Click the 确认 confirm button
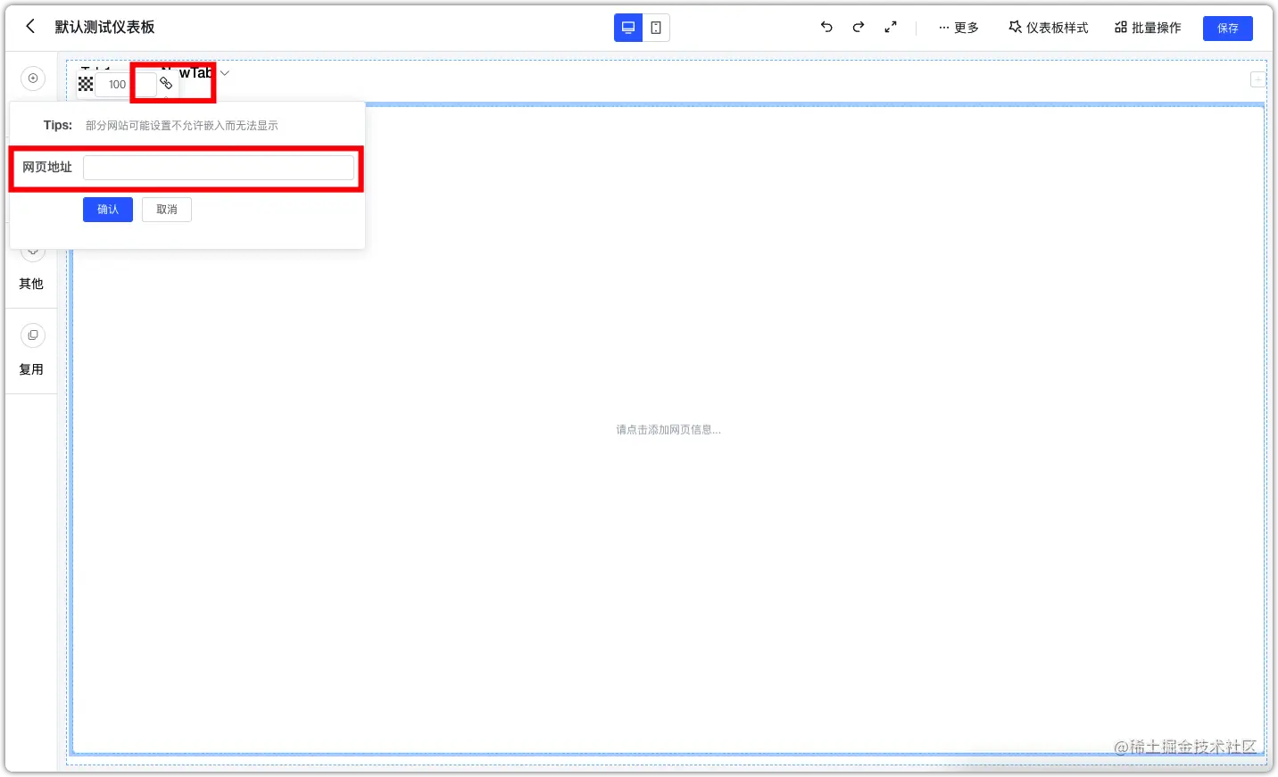This screenshot has height=777, width=1278. [107, 209]
